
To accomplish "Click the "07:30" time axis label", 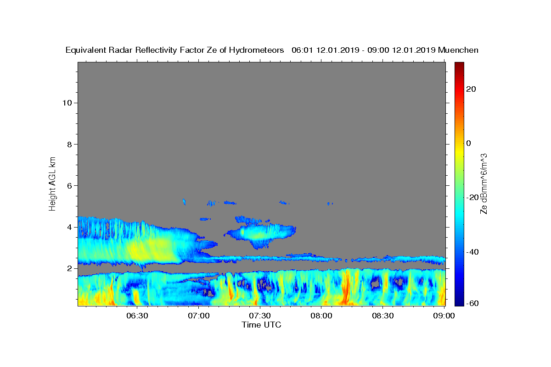I will coord(260,316).
